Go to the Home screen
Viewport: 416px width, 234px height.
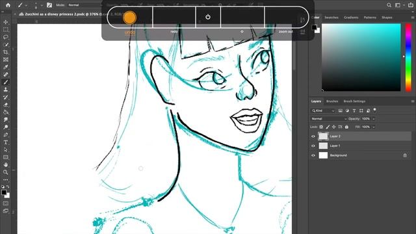8,5
